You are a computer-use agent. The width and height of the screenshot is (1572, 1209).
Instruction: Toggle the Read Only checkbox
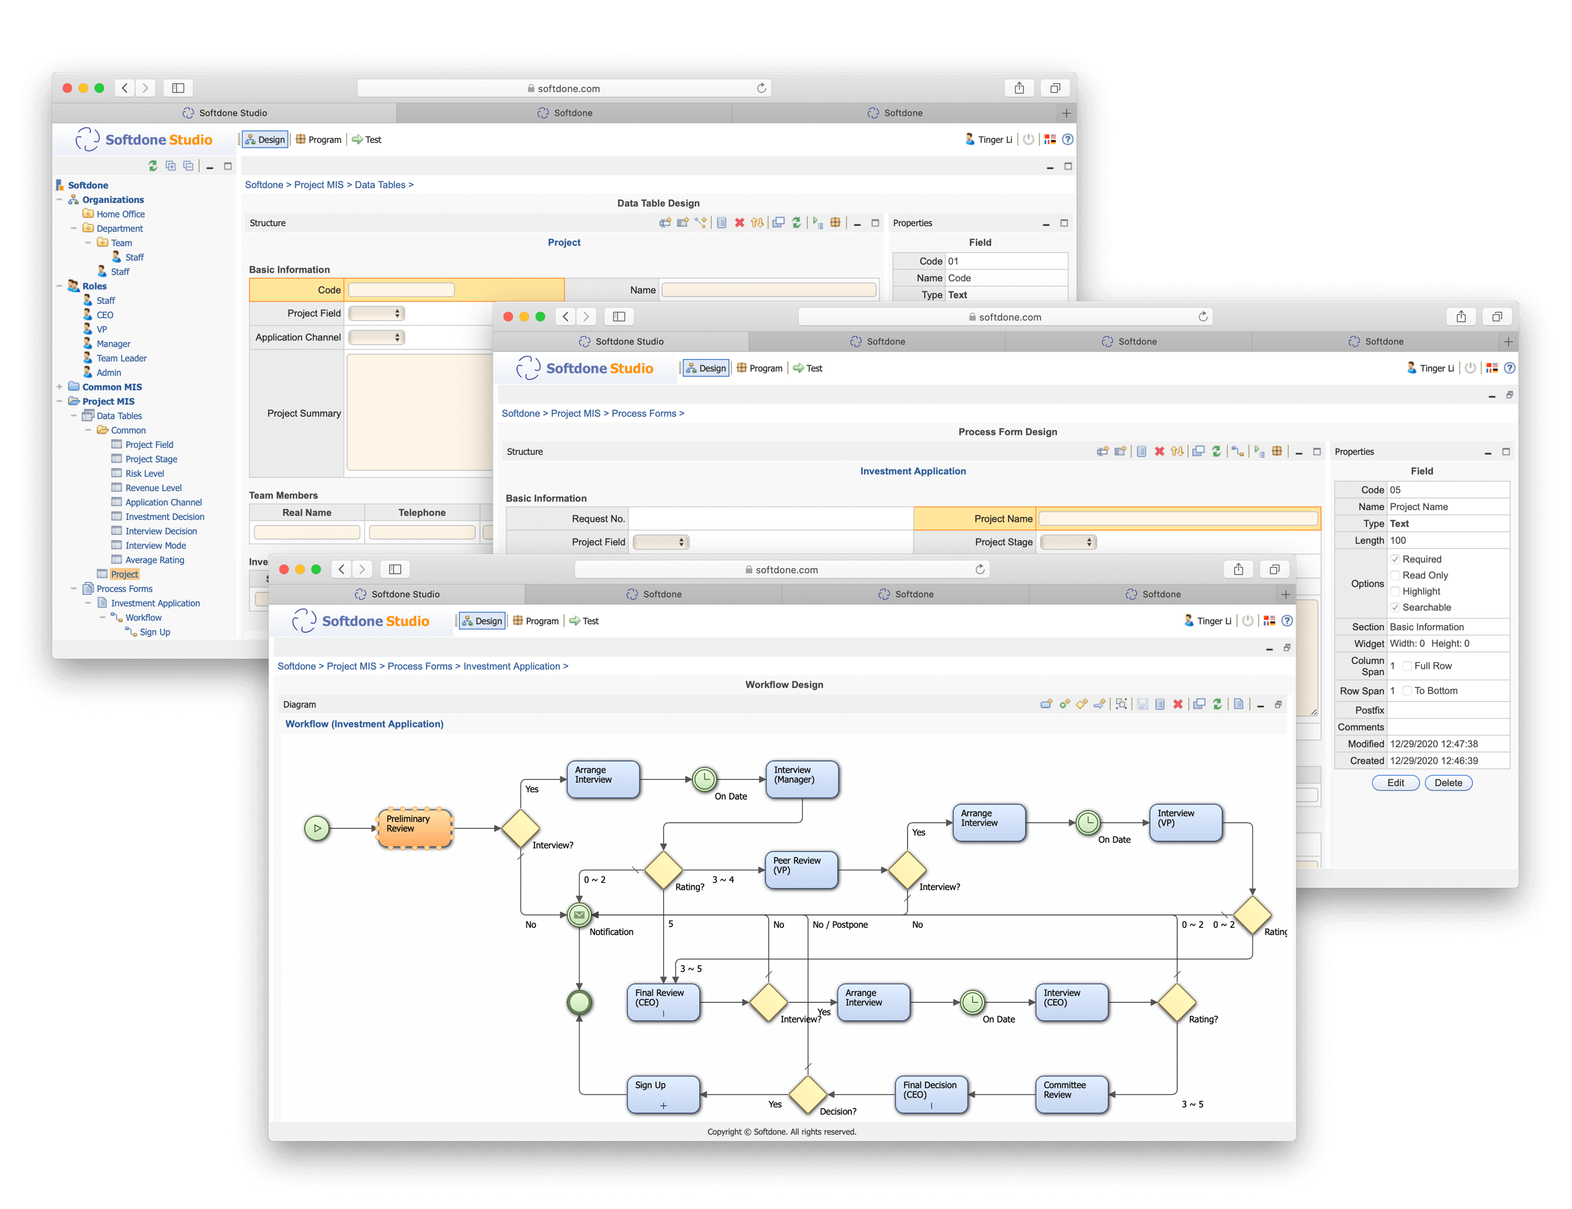pyautogui.click(x=1395, y=575)
